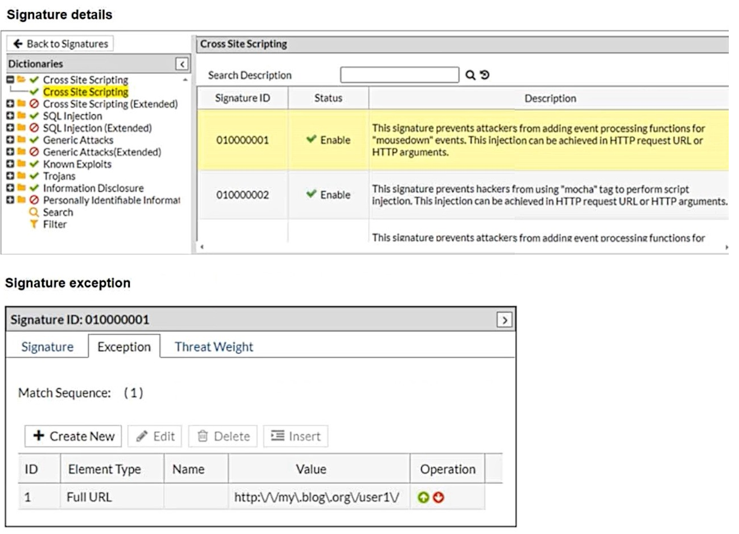Toggle Enable status of signature 010000002
The height and width of the screenshot is (534, 739).
(311, 194)
